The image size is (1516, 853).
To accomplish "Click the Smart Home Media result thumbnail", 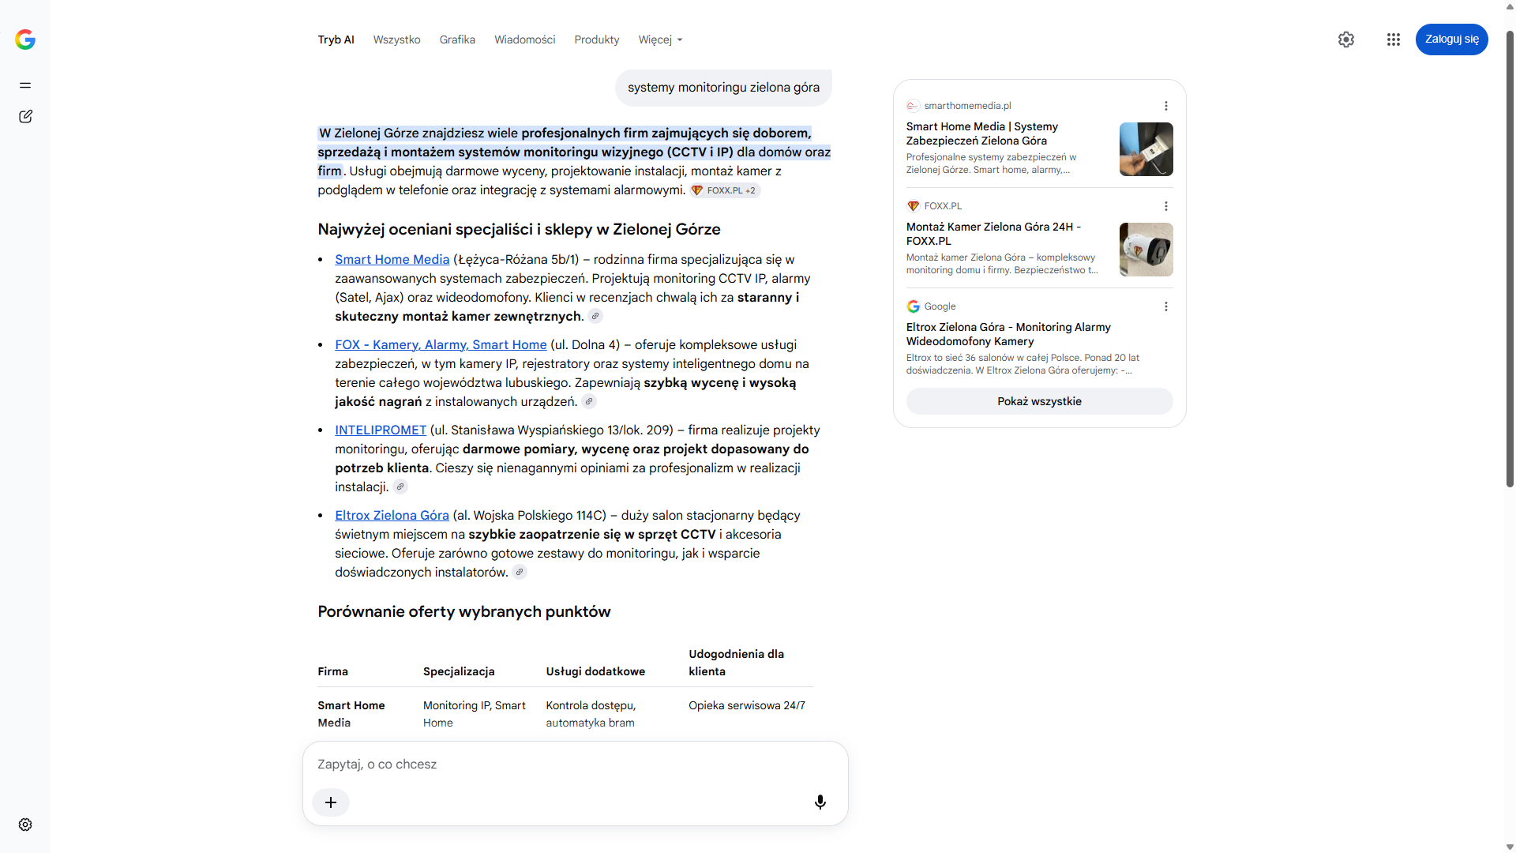I will pyautogui.click(x=1146, y=149).
